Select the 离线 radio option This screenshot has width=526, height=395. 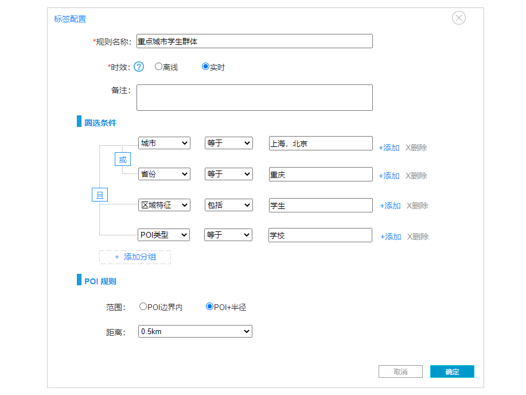click(159, 67)
